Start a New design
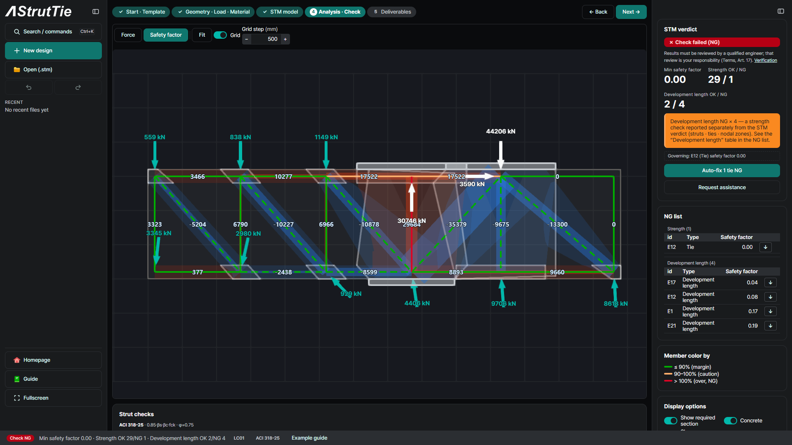 (53, 51)
